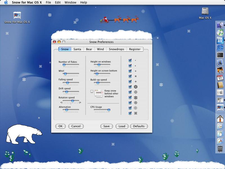Image resolution: width=225 pixels, height=169 pixels.
Task: Open Address Book from the Dock
Action: pyautogui.click(x=220, y=85)
